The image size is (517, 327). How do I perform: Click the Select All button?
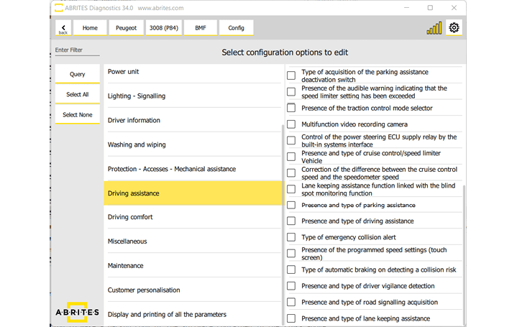(77, 95)
